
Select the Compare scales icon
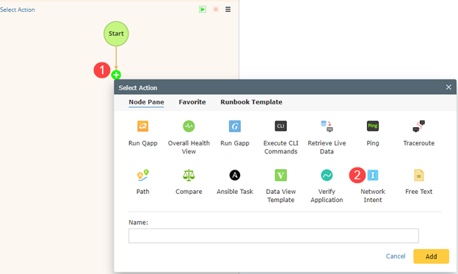pyautogui.click(x=189, y=175)
